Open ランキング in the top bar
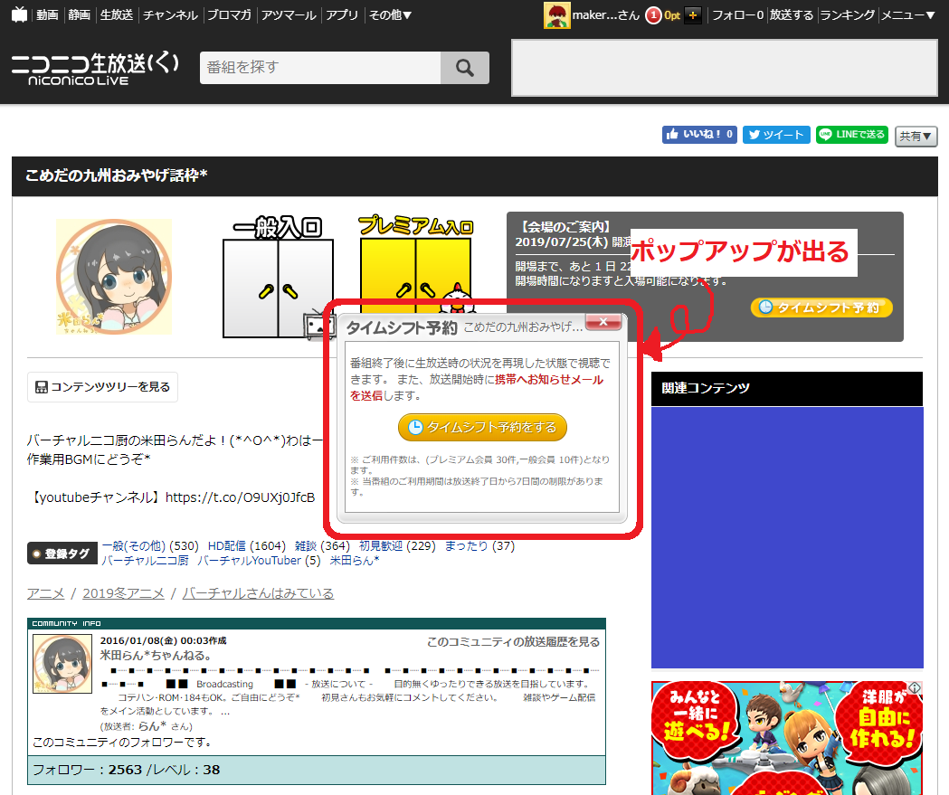The height and width of the screenshot is (795, 949). pyautogui.click(x=848, y=15)
